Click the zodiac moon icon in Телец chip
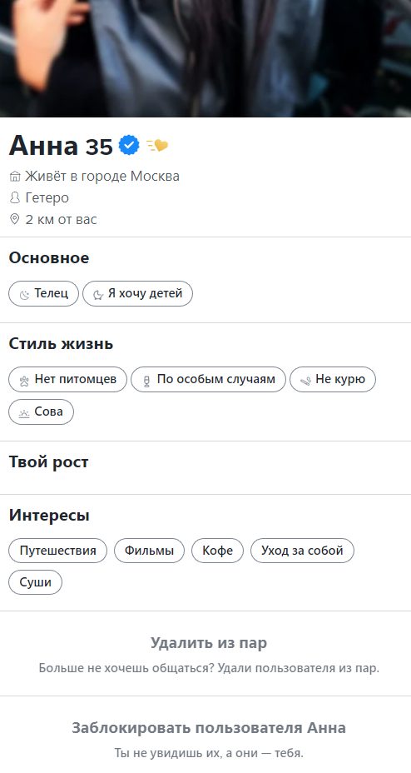411x773 pixels. tap(24, 295)
